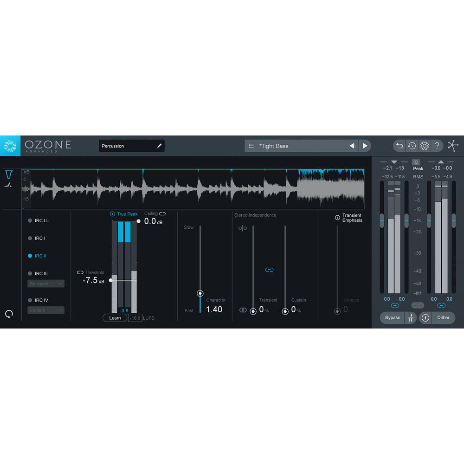Click the undo arrow icon
The width and height of the screenshot is (464, 464).
[399, 146]
